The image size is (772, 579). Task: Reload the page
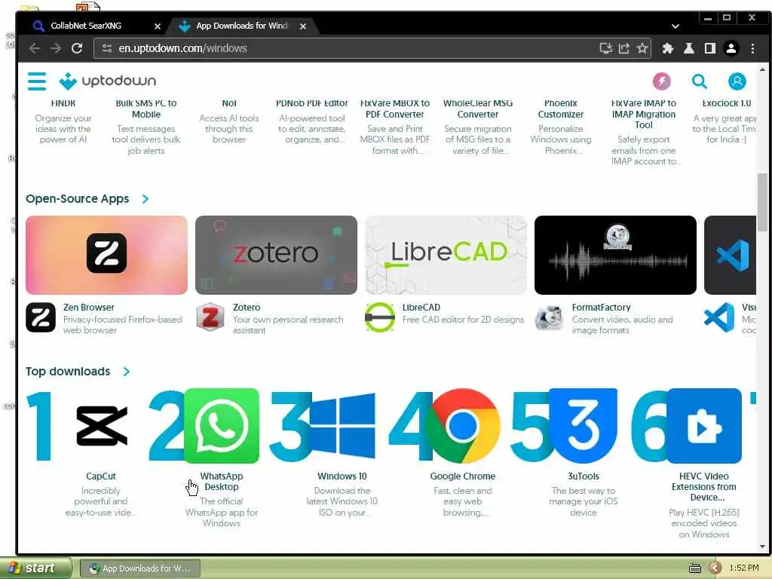tap(77, 48)
